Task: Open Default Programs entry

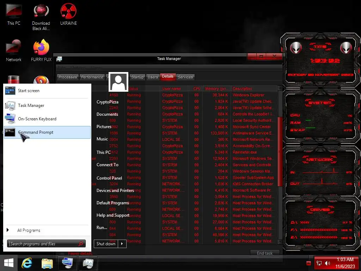Action: (x=112, y=203)
